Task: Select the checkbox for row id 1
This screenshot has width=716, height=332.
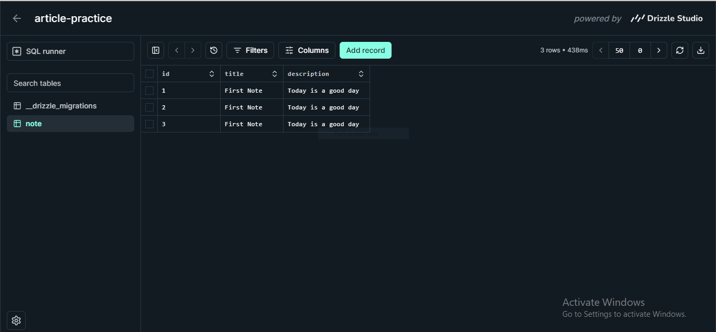Action: [149, 90]
